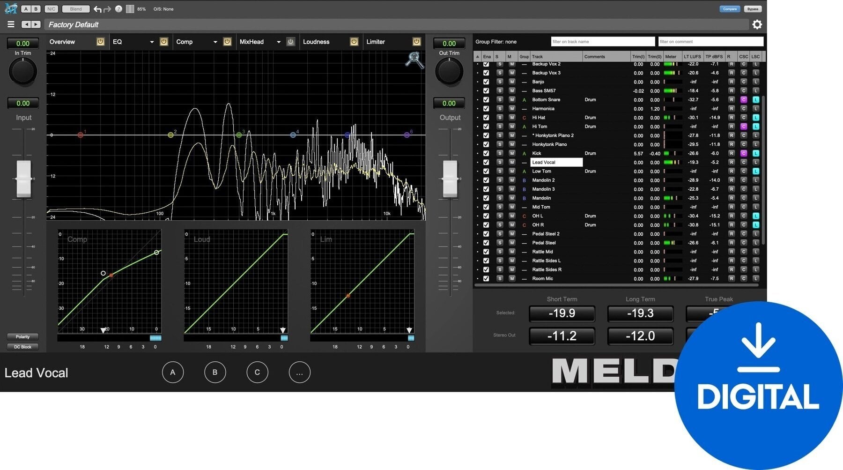Click the MeldaProduction logo icon
Screen dimensions: 843x470
pos(10,8)
